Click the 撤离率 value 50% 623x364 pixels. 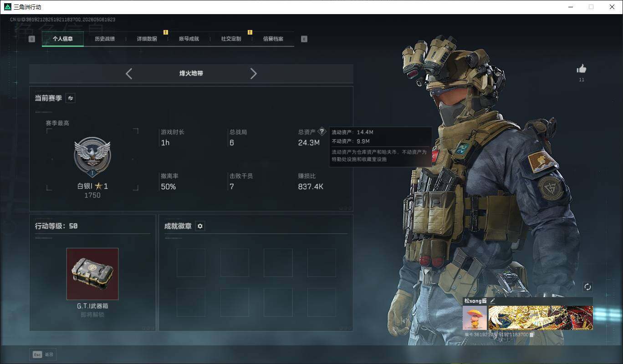pos(169,187)
